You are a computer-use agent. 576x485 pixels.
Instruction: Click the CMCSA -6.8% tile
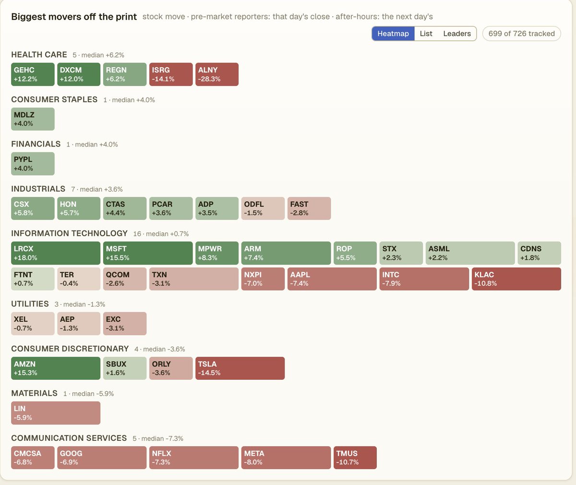(33, 458)
